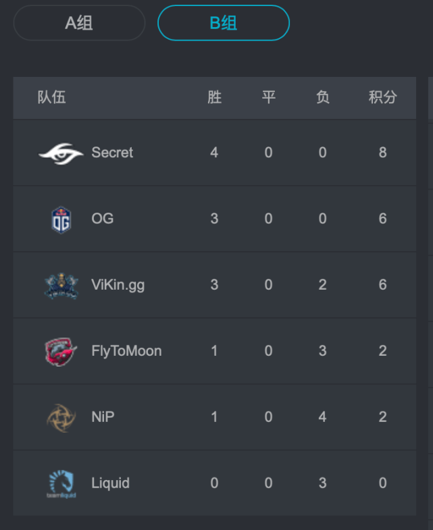Screen dimensions: 433x530
Task: Open the Secret team name link
Action: 112,153
